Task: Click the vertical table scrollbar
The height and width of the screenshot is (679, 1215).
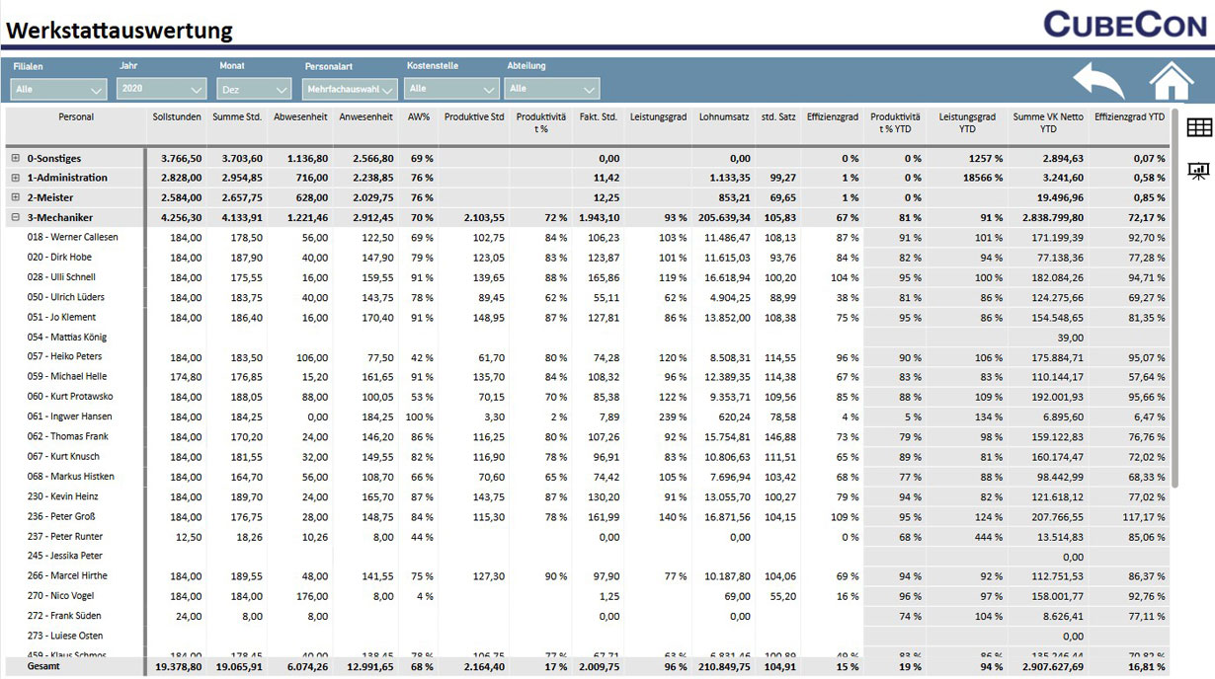Action: tap(1175, 296)
